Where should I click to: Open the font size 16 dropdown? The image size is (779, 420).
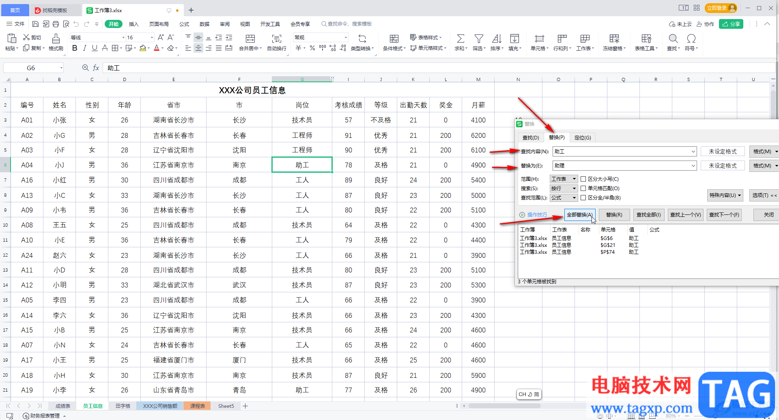pos(152,37)
